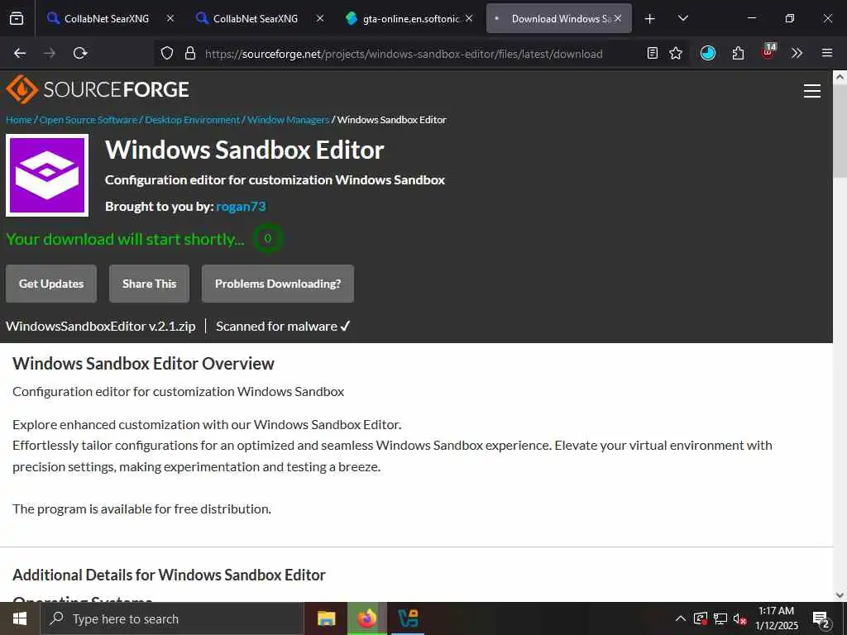Screen dimensions: 847x635
Task: Click WindowsSandboxEditor v.2.1.zip file name
Action: coord(100,326)
